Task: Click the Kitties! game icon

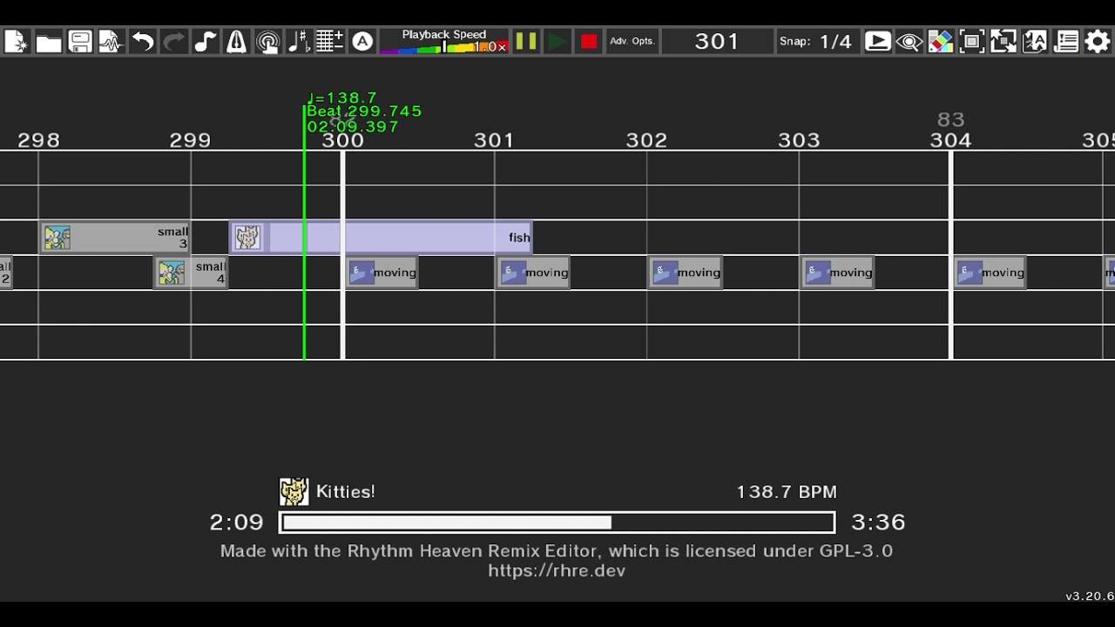Action: coord(294,492)
